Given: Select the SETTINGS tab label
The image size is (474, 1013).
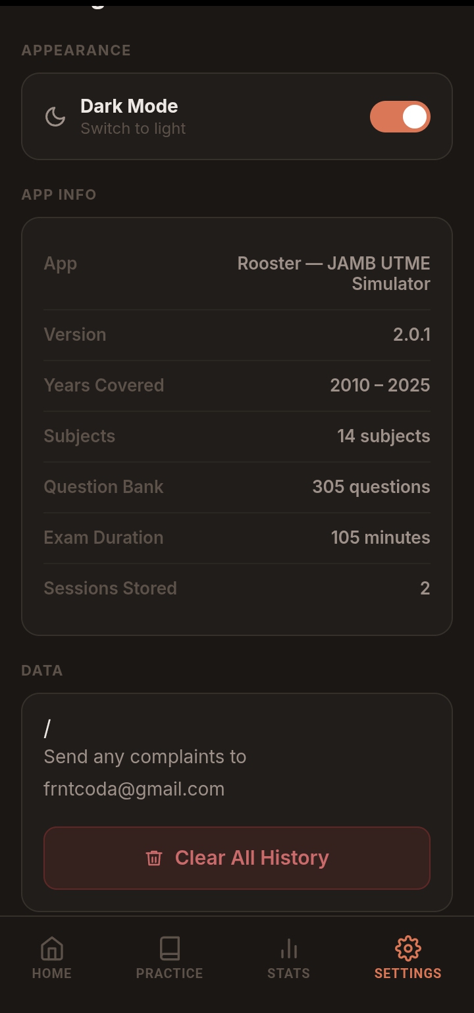Looking at the screenshot, I should tap(408, 973).
